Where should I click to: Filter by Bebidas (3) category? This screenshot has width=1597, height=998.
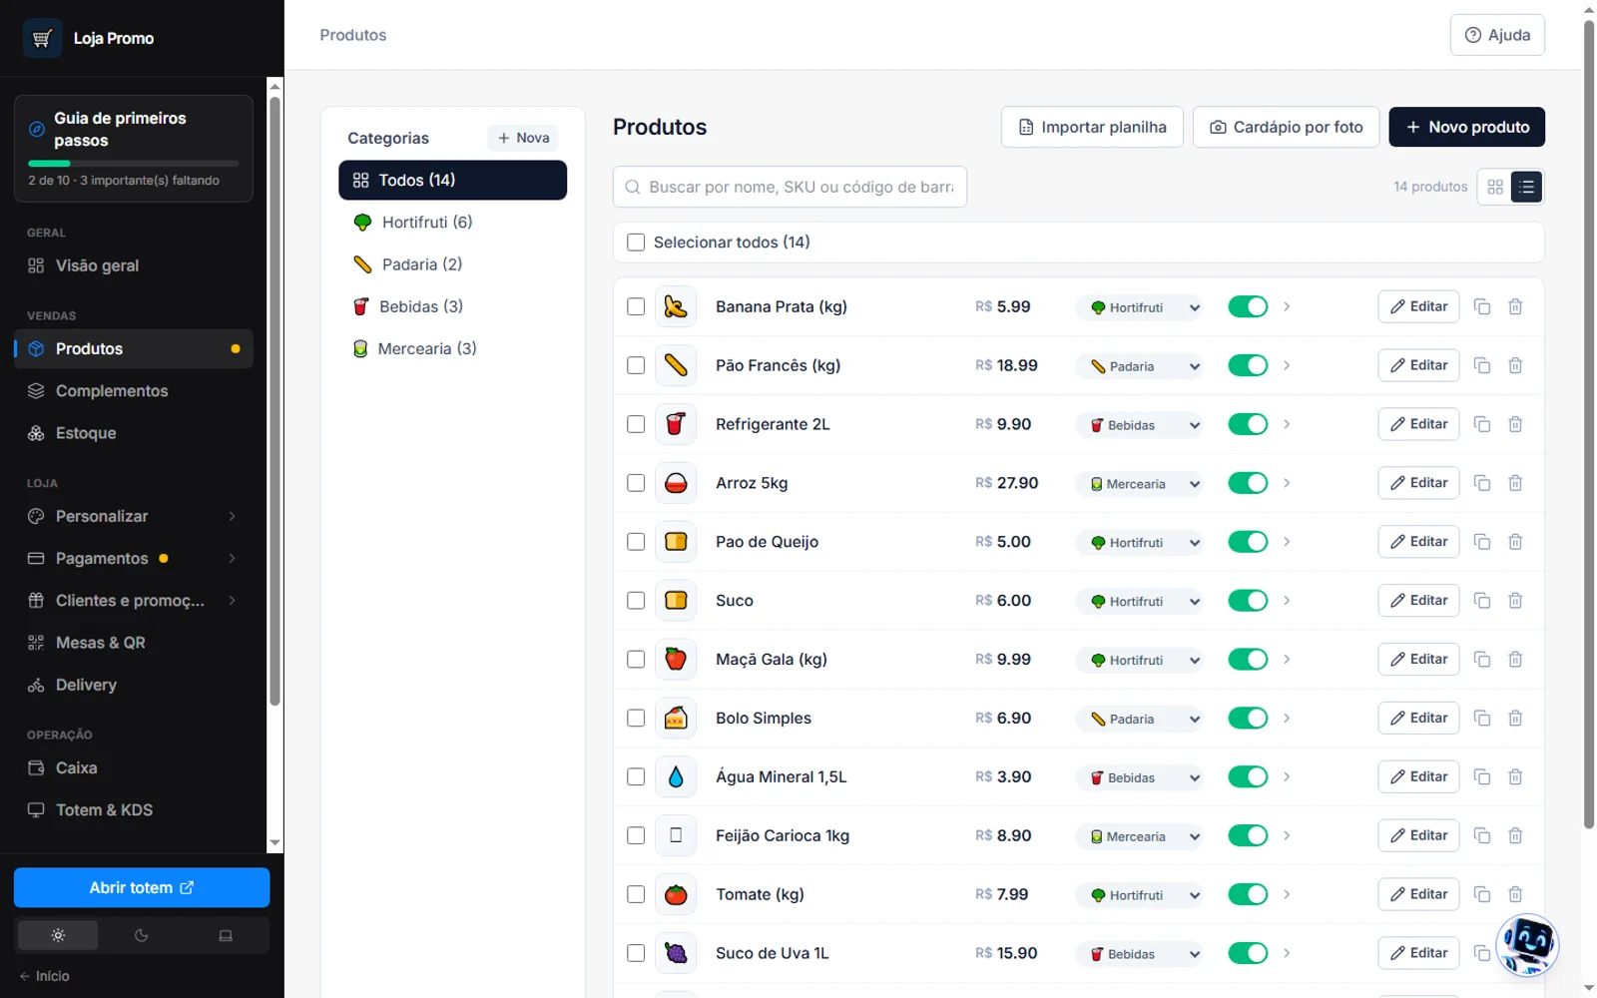(x=452, y=306)
